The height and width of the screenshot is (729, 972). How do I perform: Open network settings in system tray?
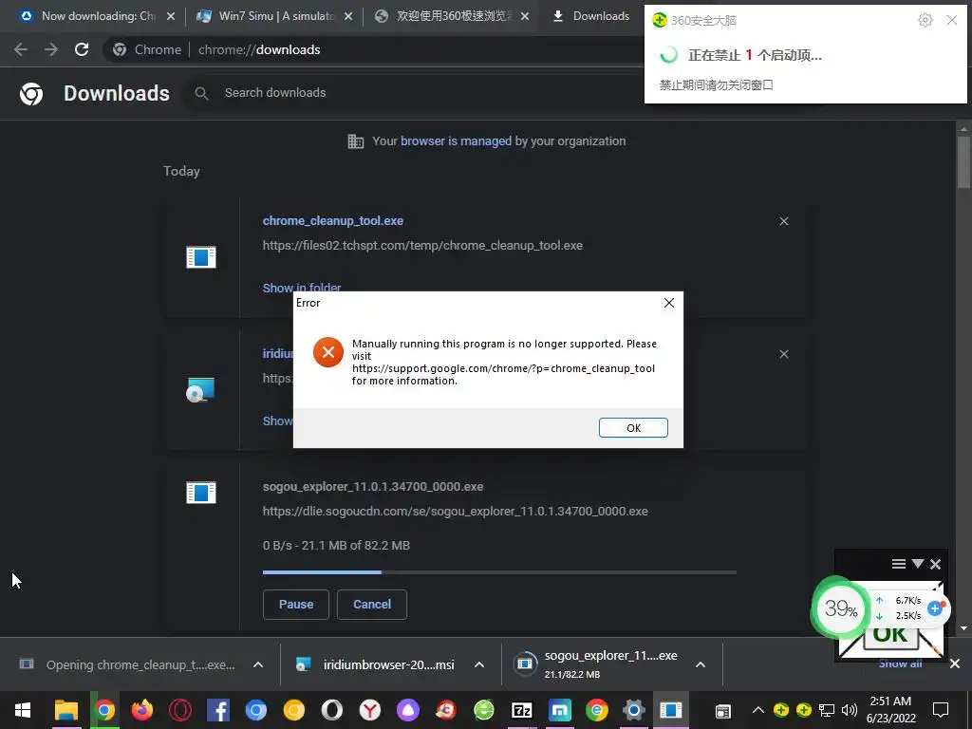pyautogui.click(x=827, y=710)
